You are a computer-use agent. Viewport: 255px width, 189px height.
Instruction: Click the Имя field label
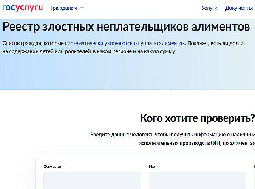click(153, 167)
